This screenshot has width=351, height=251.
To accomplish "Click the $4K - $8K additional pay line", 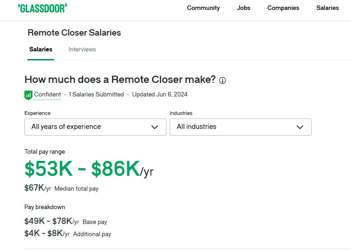I will [x=44, y=234].
